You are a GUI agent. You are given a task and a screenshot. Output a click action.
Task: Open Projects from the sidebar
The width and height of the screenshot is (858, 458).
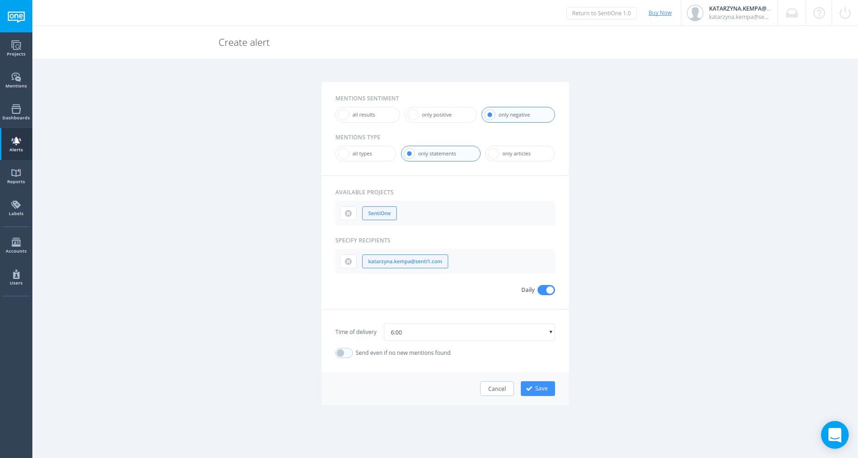click(16, 48)
